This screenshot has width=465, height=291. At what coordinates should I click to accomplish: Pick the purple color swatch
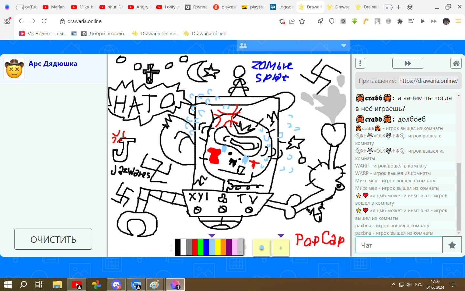point(229,247)
